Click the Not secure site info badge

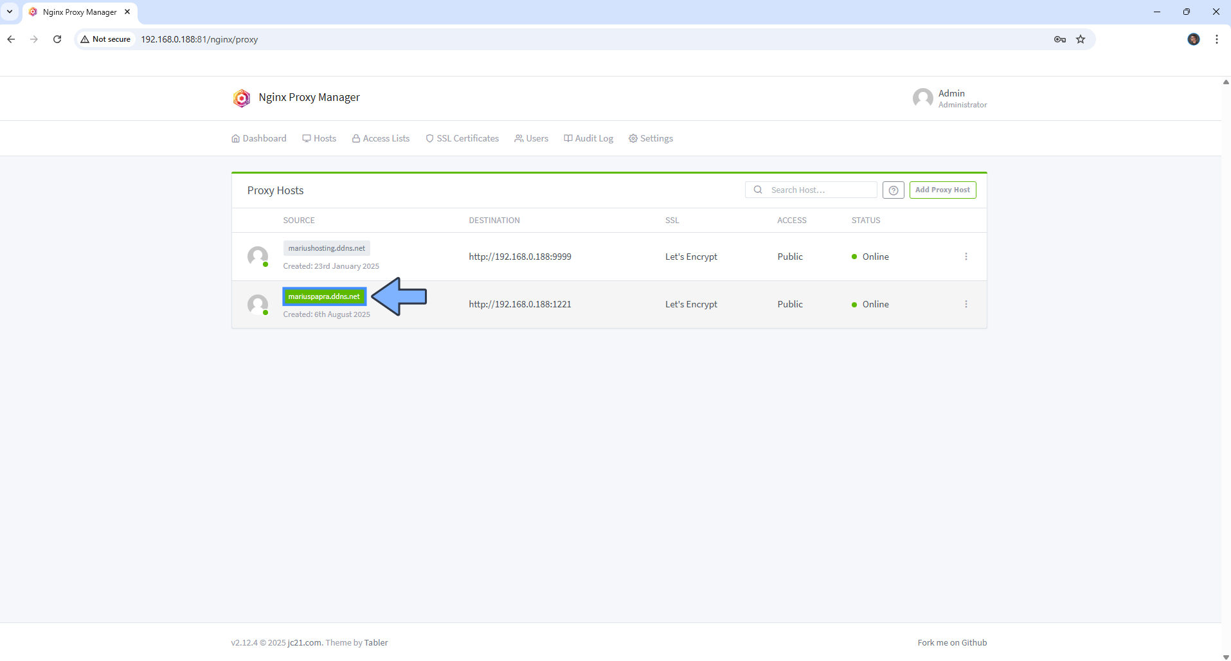[x=105, y=39]
